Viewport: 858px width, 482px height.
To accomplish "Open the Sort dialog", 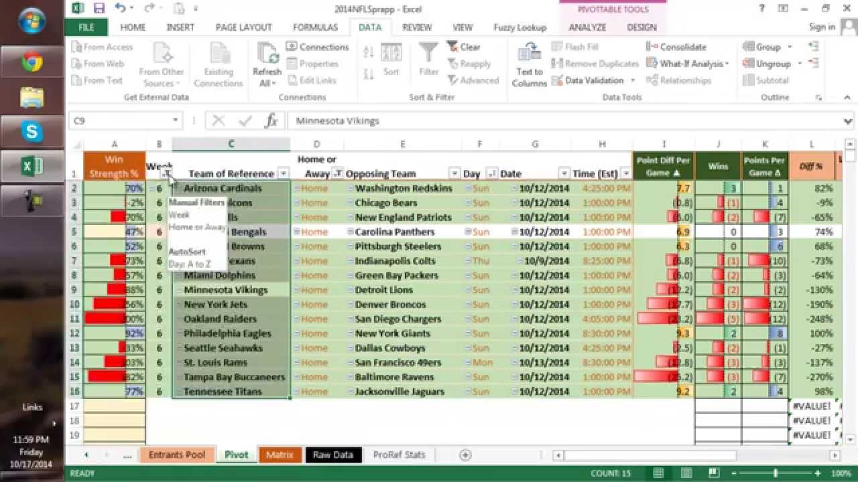I will [391, 60].
